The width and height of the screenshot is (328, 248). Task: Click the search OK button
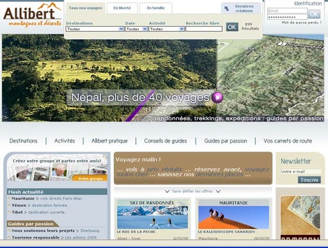[x=232, y=27]
